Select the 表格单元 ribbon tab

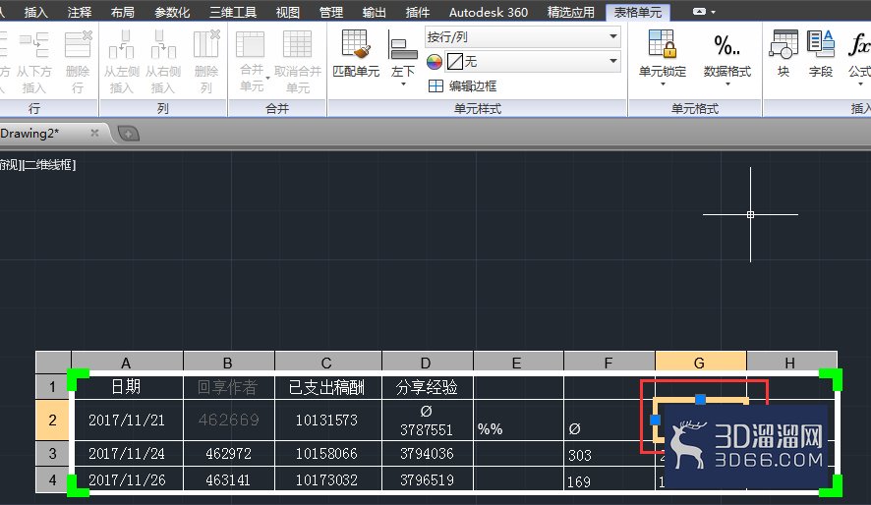point(638,12)
